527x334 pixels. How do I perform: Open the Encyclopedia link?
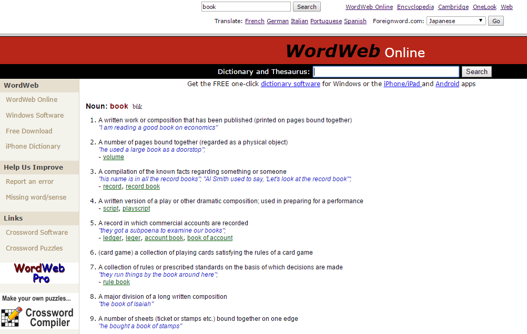click(415, 7)
